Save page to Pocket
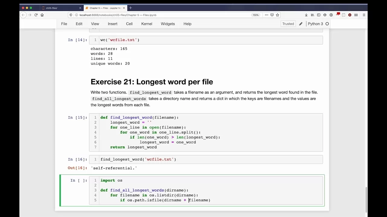The height and width of the screenshot is (217, 387). pos(272,15)
